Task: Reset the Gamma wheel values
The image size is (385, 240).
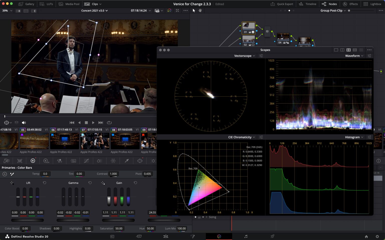Action: click(90, 183)
